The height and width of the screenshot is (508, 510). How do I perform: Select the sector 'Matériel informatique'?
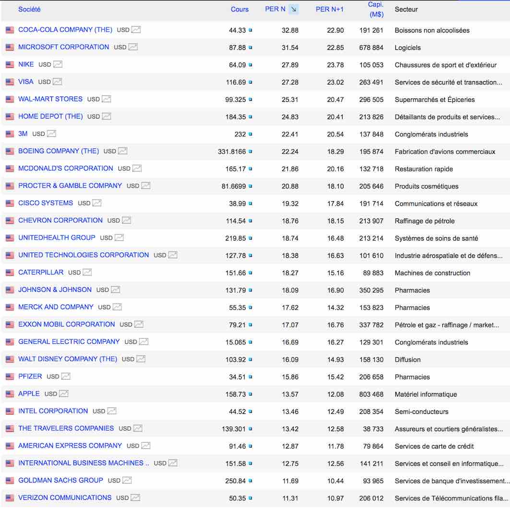tap(426, 394)
